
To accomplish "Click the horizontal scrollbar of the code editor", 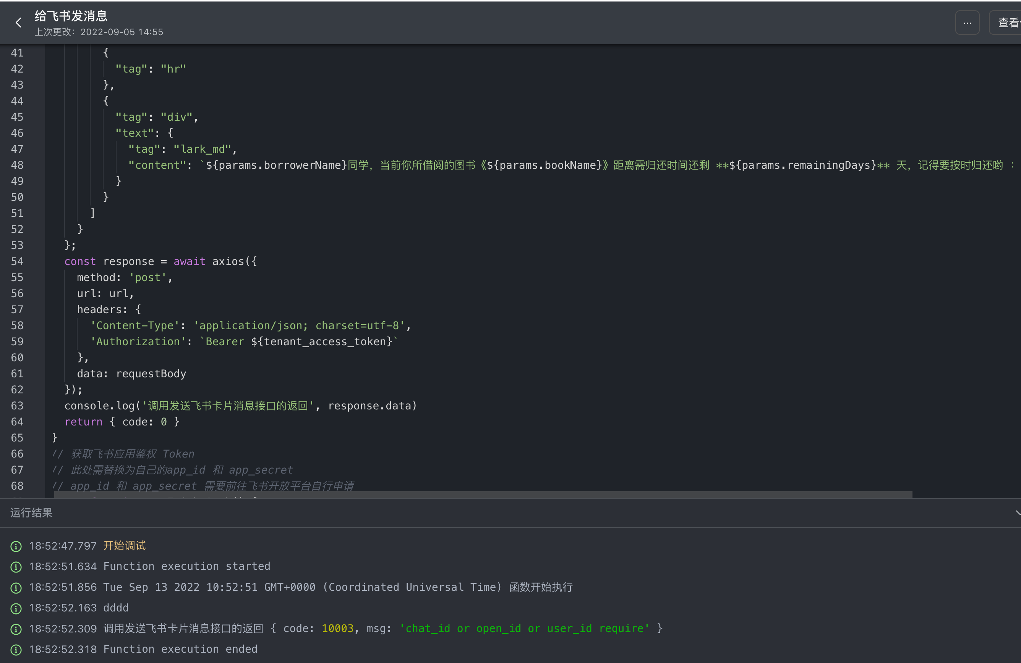I will click(x=483, y=495).
